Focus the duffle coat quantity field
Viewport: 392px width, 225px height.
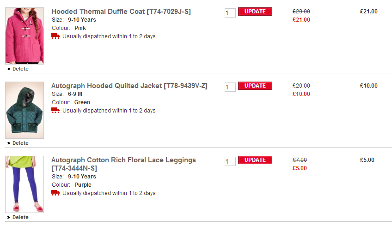230,13
